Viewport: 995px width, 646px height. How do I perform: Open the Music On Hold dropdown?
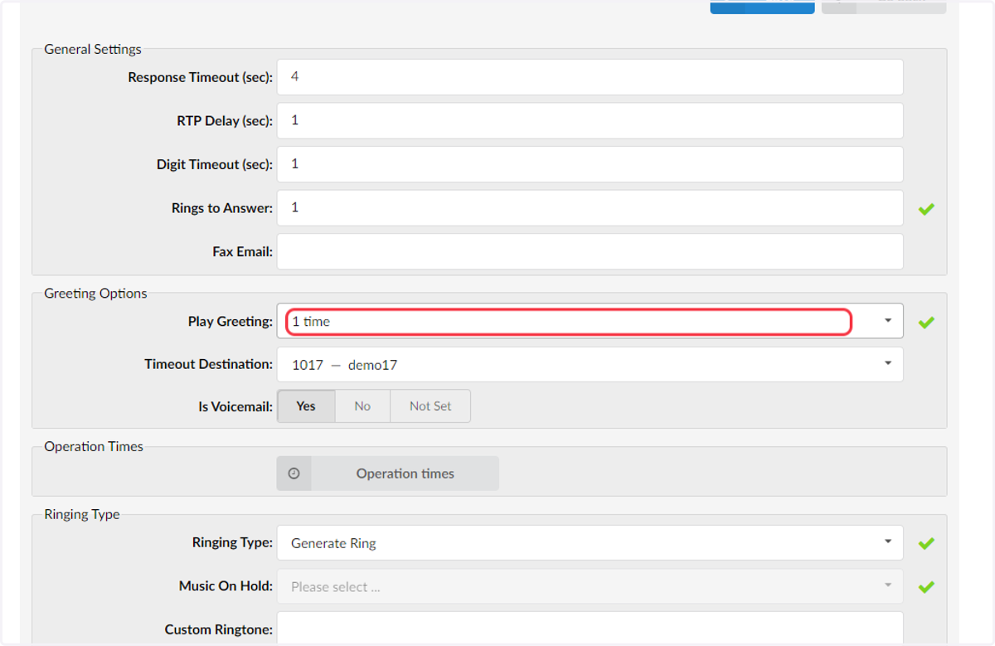tap(590, 586)
